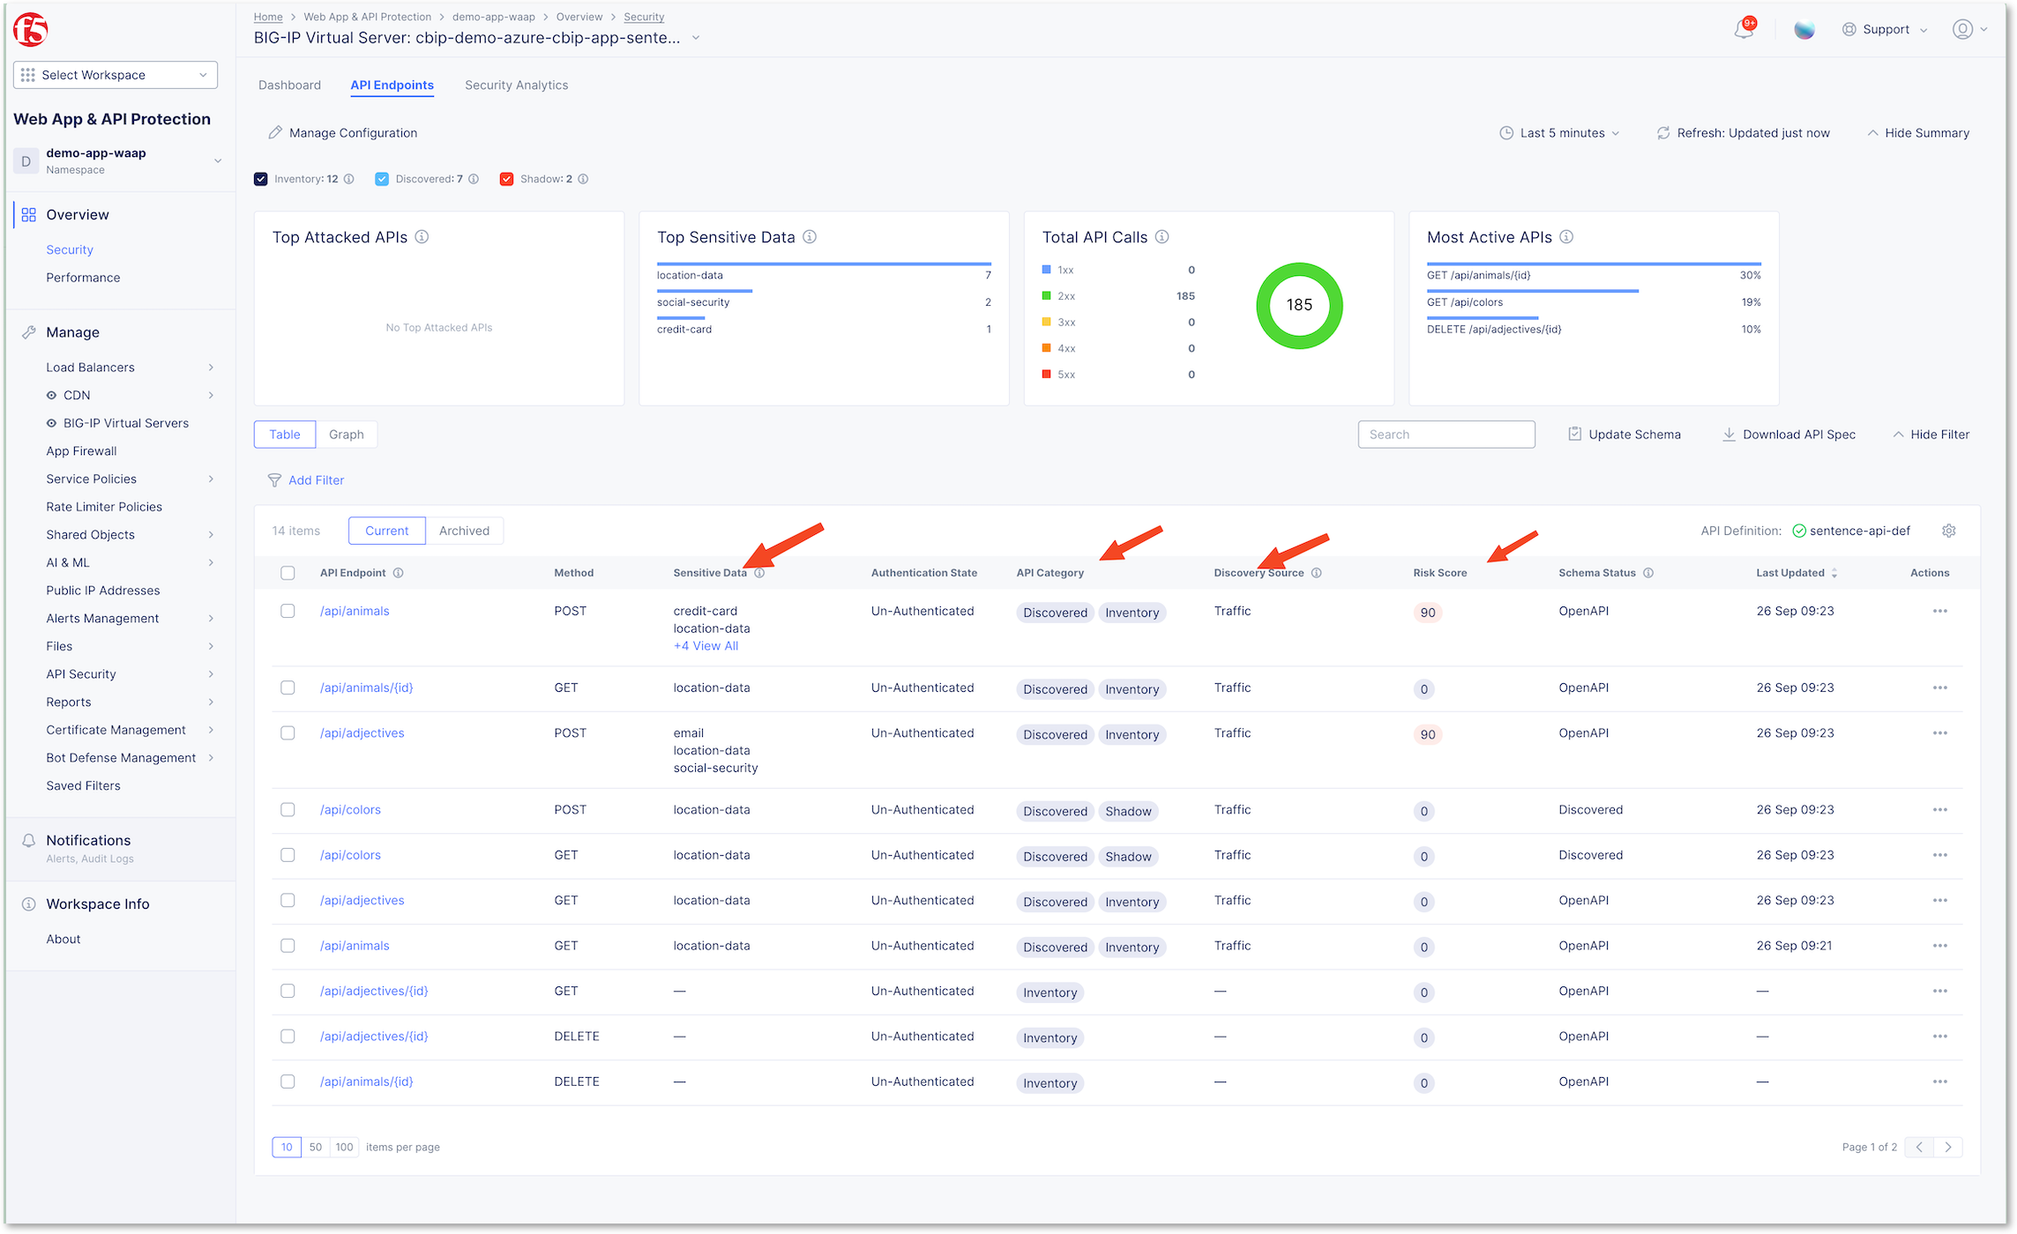This screenshot has width=2017, height=1234.
Task: Click the endpoint Search field
Action: 1446,435
